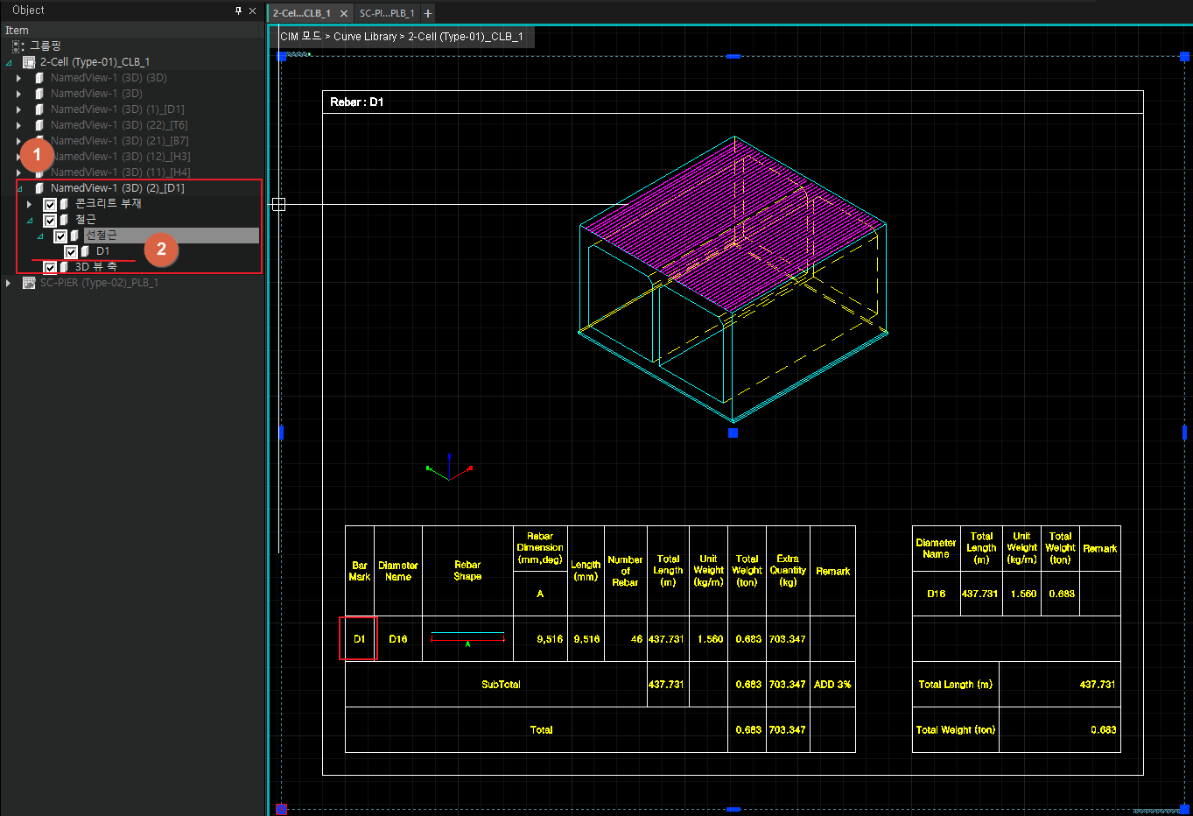Click the view icon of NamedView-1 (3D) (22)_[T6]
1193x816 pixels.
click(39, 125)
